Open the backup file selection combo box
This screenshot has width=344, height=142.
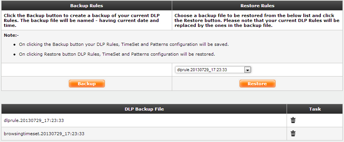[213, 70]
